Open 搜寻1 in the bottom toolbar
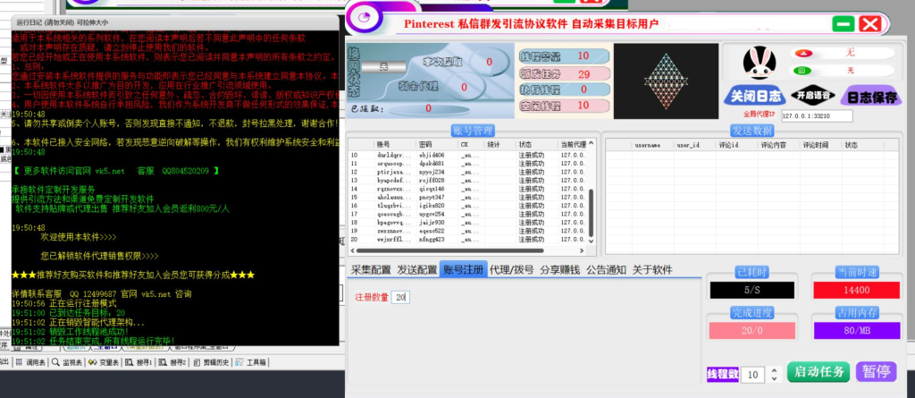The height and width of the screenshot is (398, 915). click(x=139, y=362)
